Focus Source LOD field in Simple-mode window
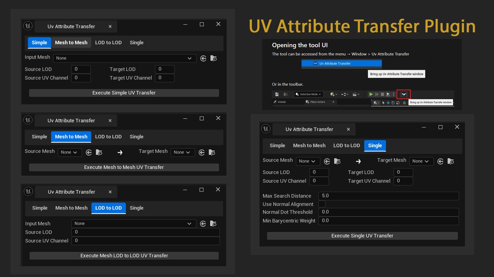494x277 pixels. tap(81, 69)
